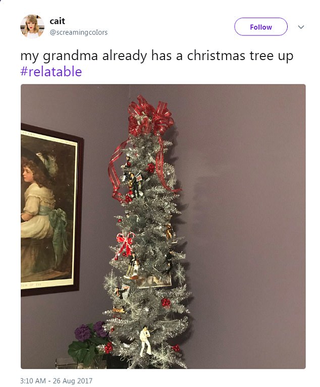
Task: Open the #relatable hashtag
Action: [51, 72]
